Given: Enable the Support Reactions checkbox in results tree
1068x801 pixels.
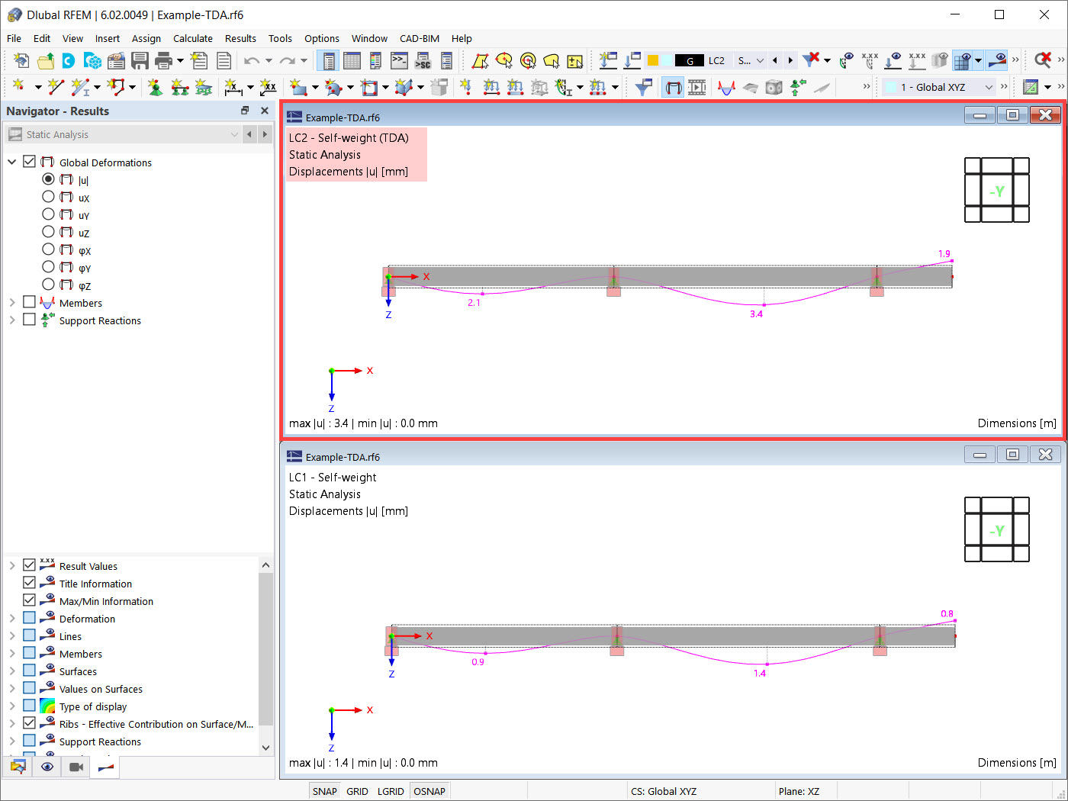Looking at the screenshot, I should tap(29, 320).
